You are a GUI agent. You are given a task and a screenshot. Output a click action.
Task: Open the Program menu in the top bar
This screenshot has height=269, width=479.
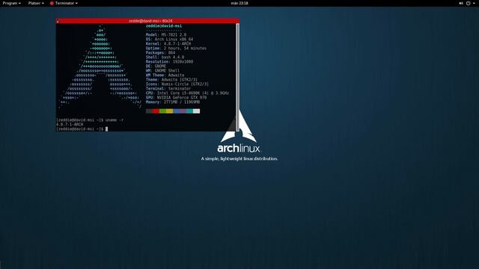pyautogui.click(x=12, y=3)
